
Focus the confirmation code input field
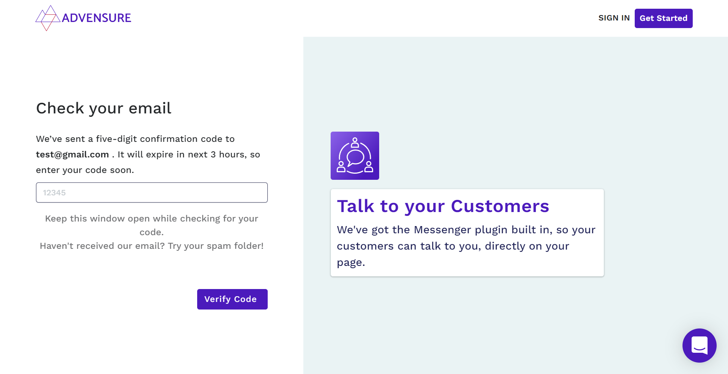(152, 193)
